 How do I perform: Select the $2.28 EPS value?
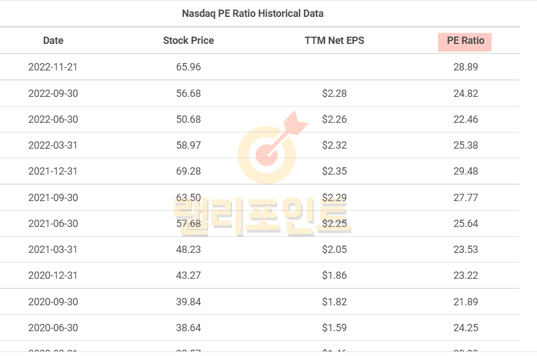coord(334,94)
